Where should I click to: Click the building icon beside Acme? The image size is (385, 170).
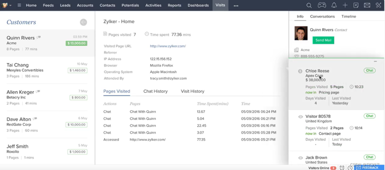(x=296, y=50)
